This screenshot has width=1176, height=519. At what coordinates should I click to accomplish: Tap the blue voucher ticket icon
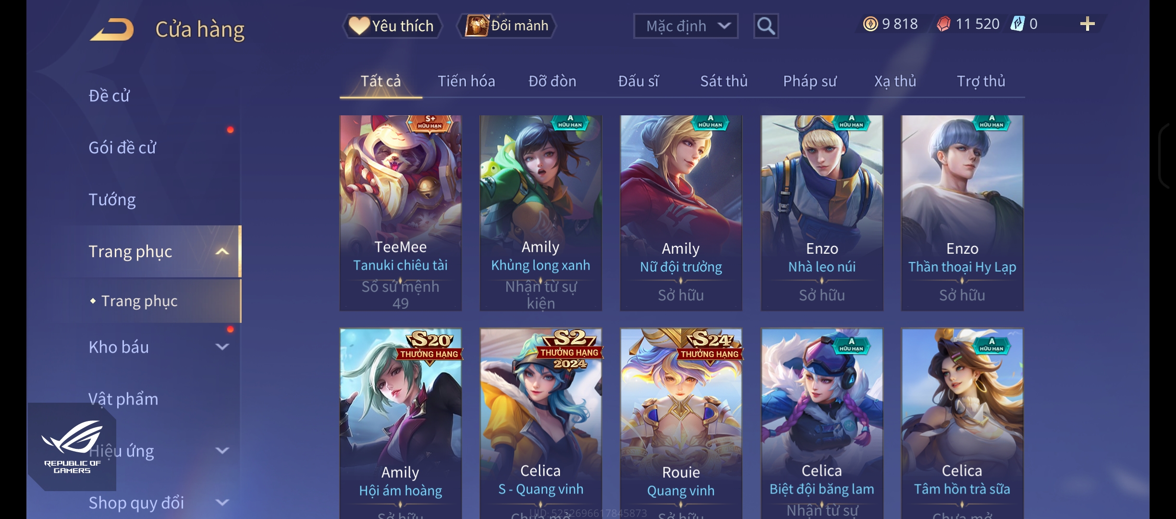click(1017, 24)
